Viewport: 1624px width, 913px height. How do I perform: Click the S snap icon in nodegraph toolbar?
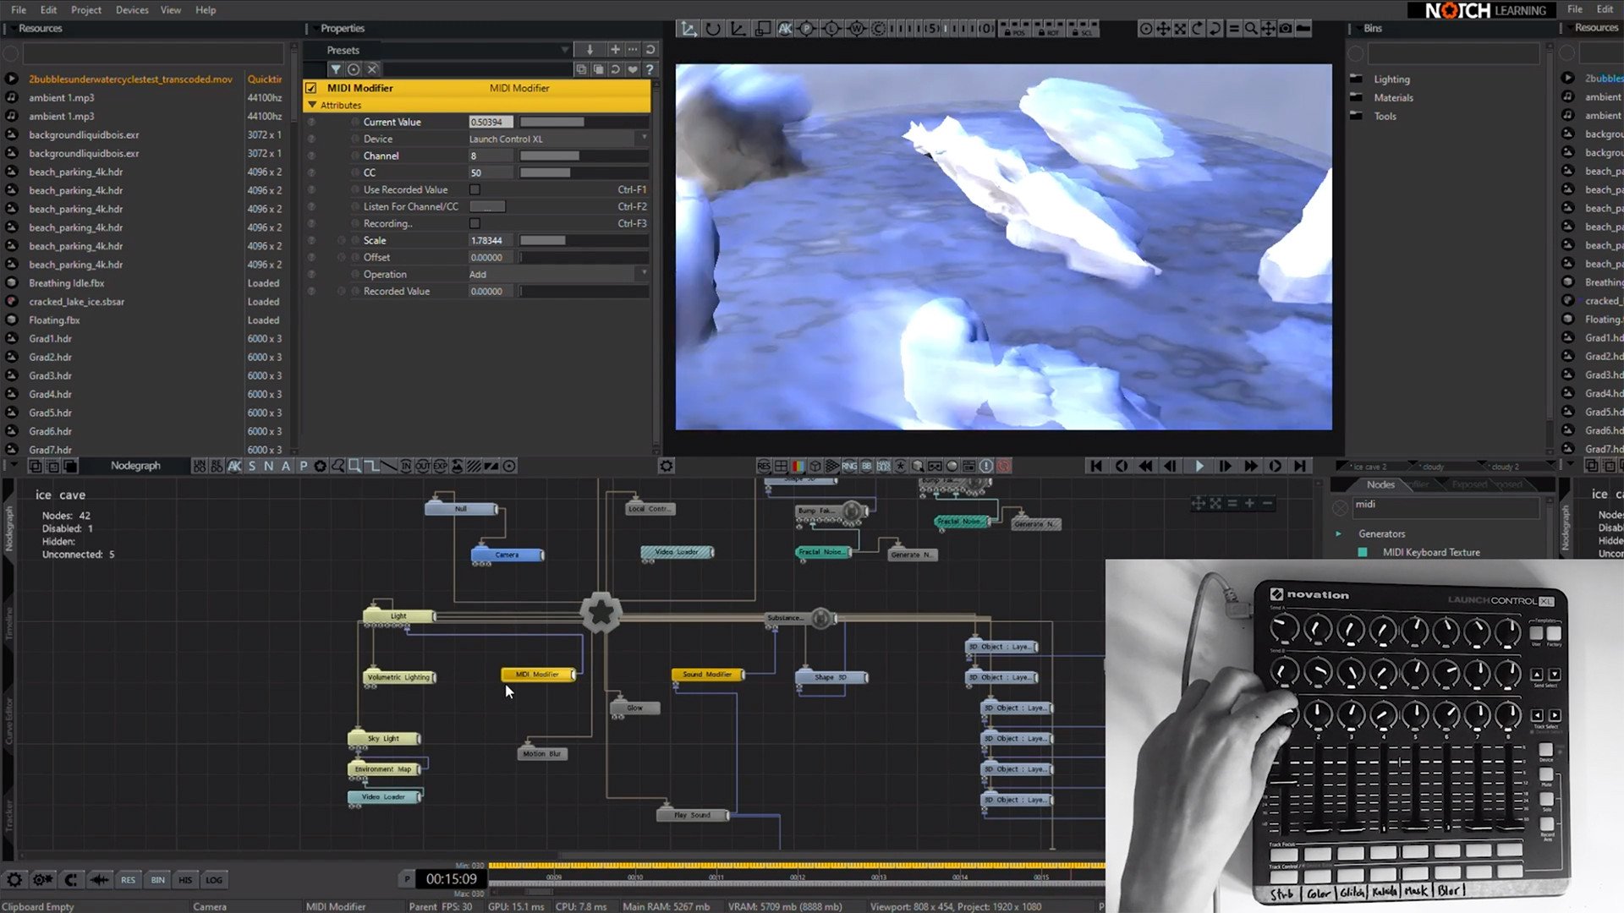pyautogui.click(x=252, y=466)
